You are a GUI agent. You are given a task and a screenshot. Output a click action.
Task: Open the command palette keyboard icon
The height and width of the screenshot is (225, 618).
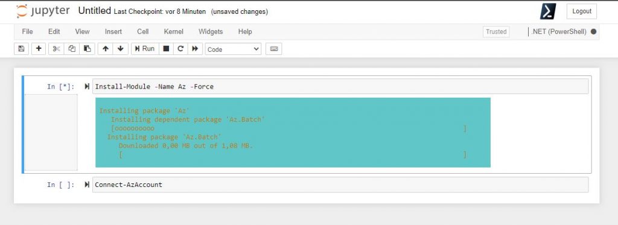click(x=274, y=49)
